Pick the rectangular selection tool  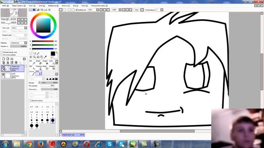pyautogui.click(x=31, y=53)
